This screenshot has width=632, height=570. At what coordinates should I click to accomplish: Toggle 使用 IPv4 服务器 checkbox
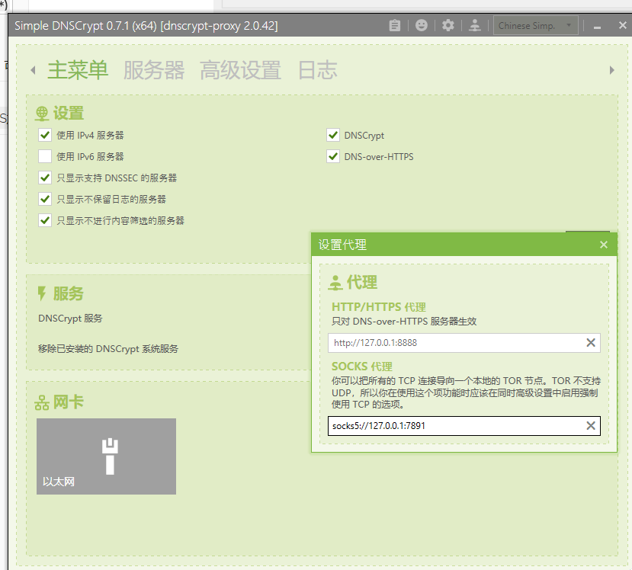45,135
